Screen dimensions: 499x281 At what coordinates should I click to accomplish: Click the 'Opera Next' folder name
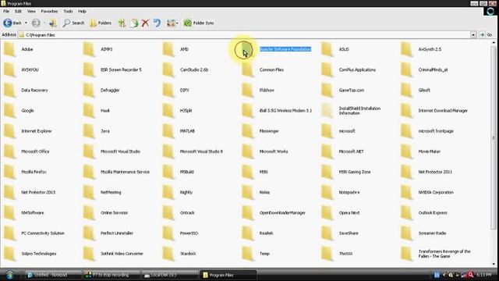click(349, 212)
